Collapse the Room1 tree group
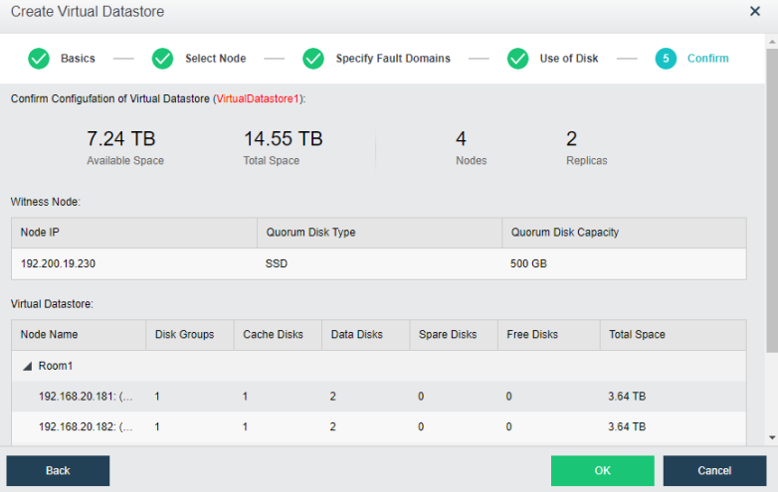This screenshot has width=778, height=492. [27, 366]
